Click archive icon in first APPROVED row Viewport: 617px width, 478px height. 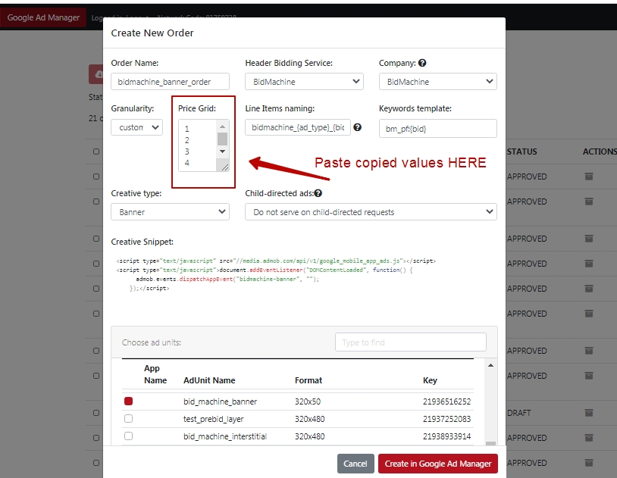[589, 177]
